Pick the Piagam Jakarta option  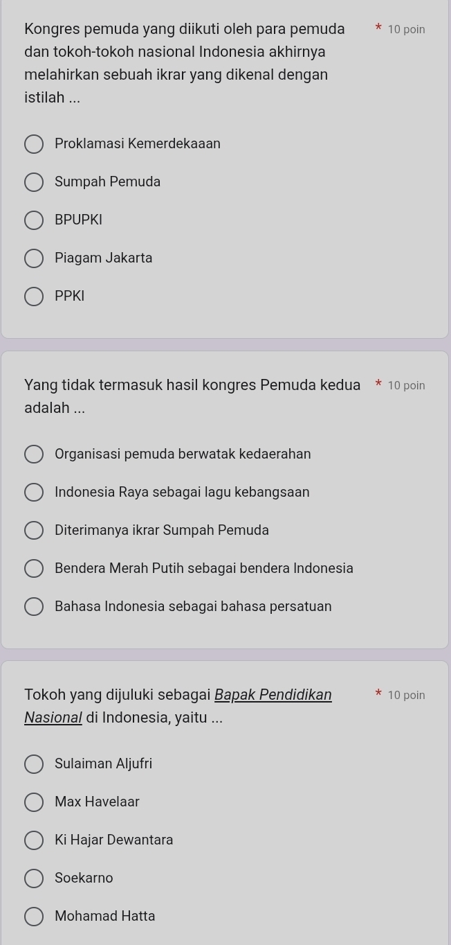[33, 258]
